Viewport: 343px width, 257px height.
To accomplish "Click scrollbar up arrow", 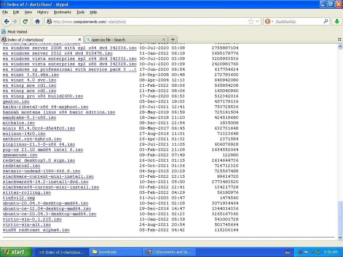I will [340, 46].
